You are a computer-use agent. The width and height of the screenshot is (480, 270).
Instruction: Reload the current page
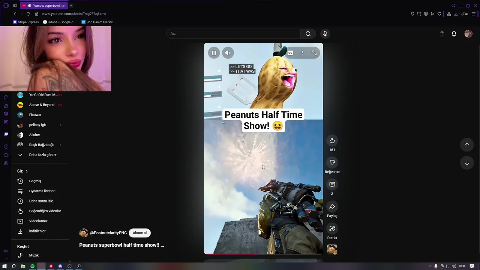(x=28, y=14)
